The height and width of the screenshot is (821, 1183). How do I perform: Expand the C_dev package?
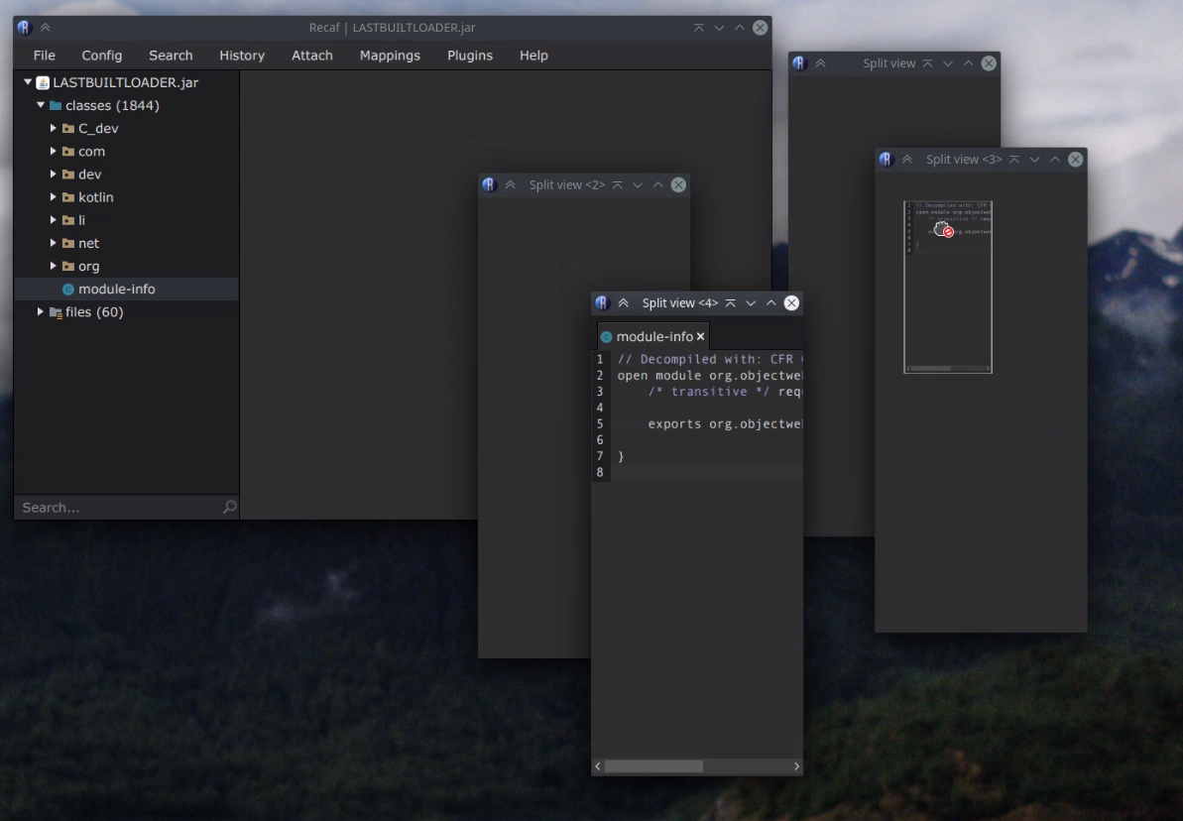pos(53,128)
